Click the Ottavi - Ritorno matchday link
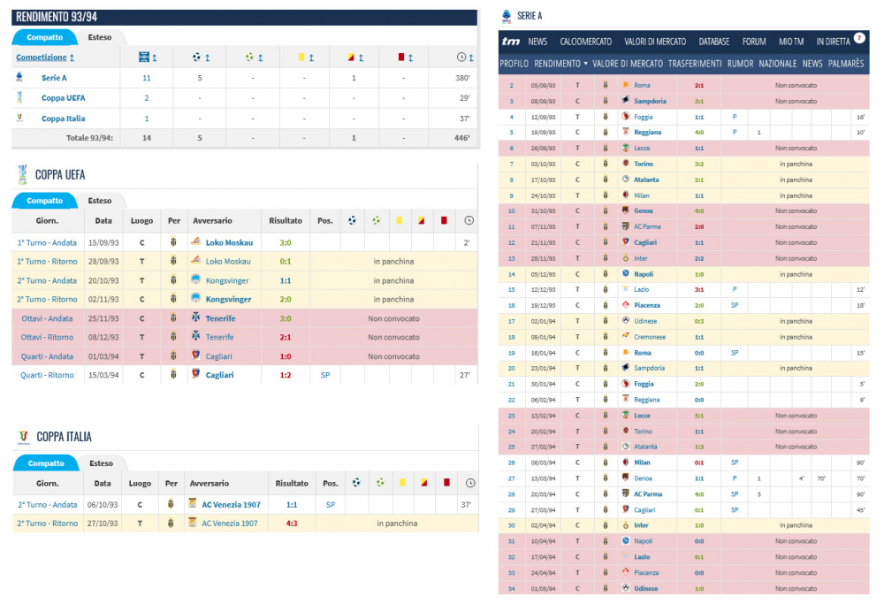 tap(48, 337)
